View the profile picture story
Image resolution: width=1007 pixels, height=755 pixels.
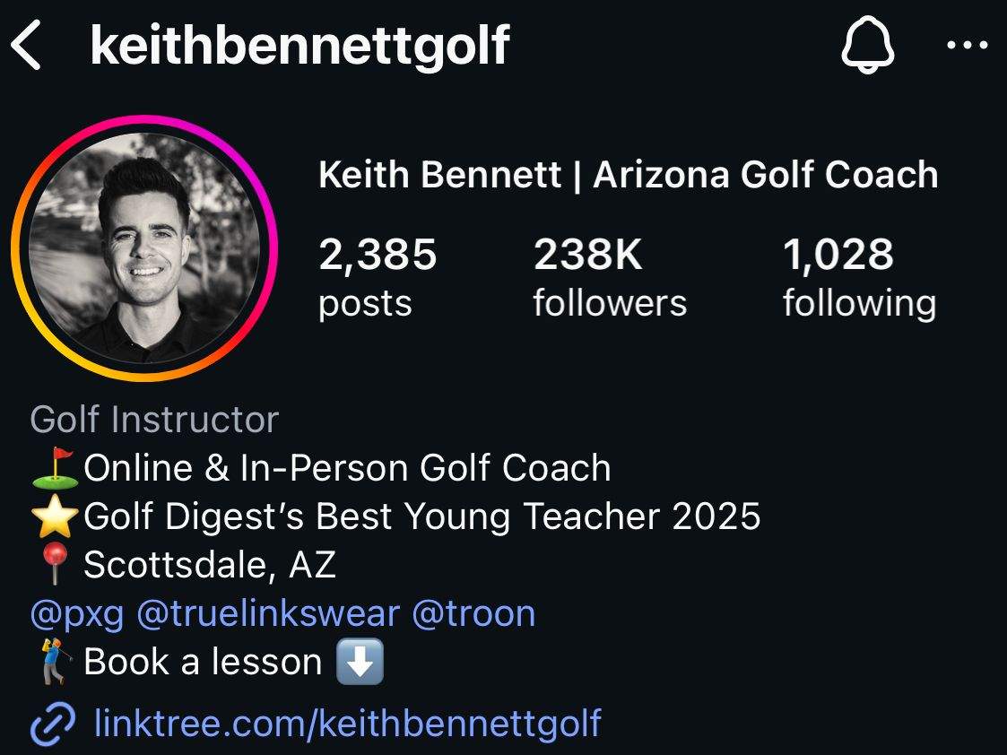(x=144, y=247)
